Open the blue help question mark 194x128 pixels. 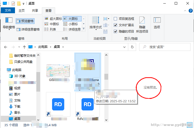tap(190, 11)
